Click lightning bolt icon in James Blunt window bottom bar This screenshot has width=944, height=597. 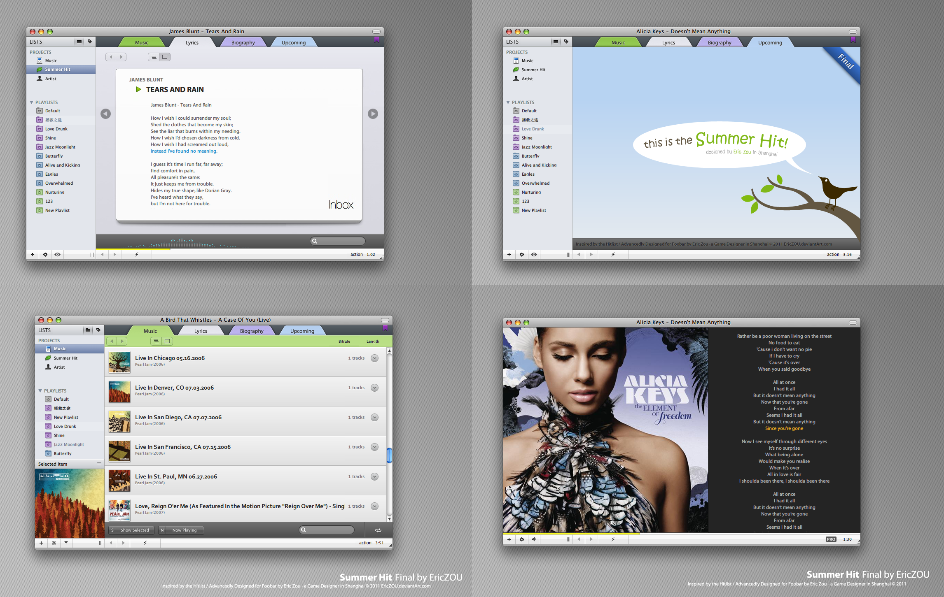(x=137, y=255)
